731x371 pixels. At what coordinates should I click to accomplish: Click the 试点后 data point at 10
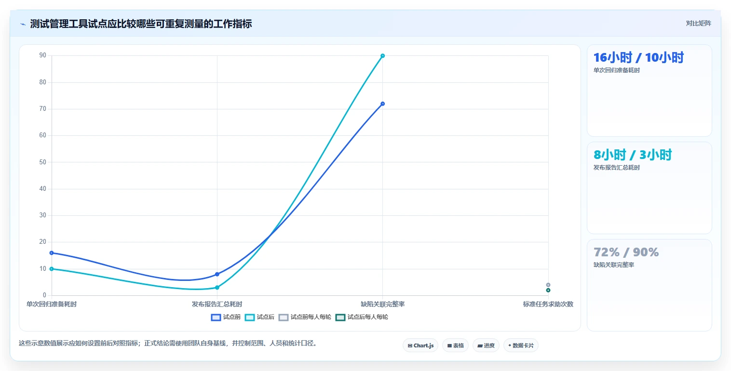point(52,269)
